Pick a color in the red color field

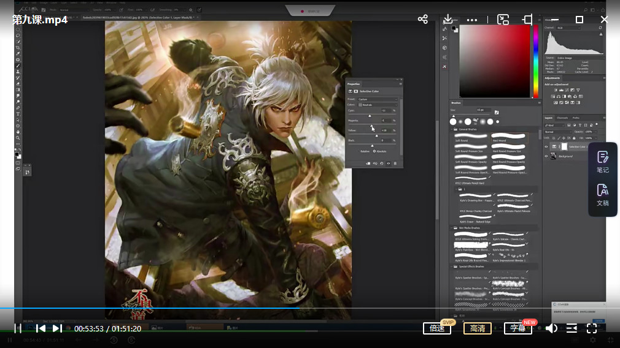click(495, 61)
